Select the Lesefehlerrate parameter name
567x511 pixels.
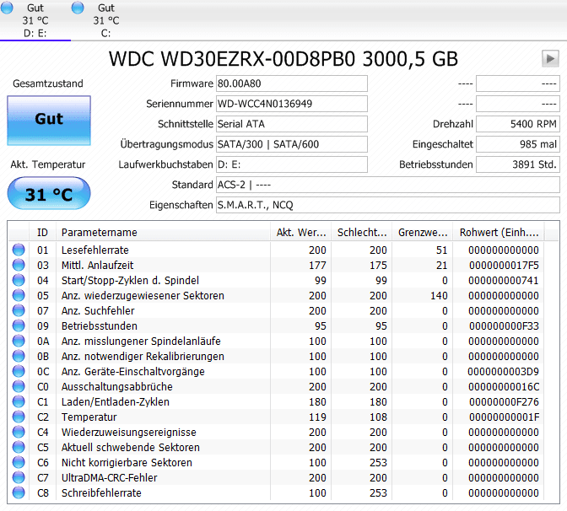click(x=94, y=250)
